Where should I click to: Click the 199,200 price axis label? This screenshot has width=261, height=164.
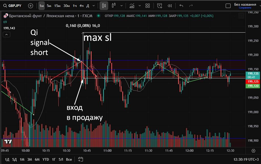tap(253, 55)
